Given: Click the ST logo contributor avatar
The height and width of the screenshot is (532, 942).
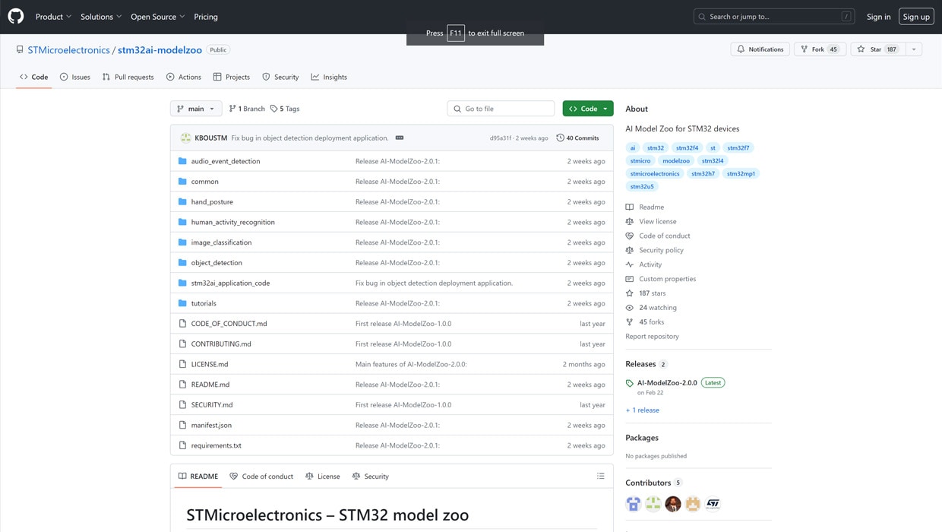Looking at the screenshot, I should [x=713, y=504].
